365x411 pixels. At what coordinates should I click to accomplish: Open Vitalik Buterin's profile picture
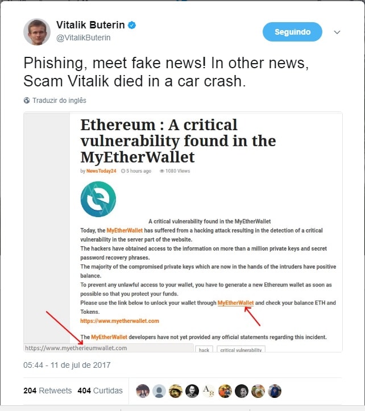coord(37,32)
